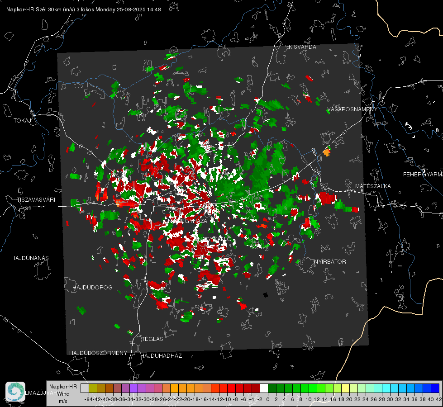Pick the cyan swatch between 28 and 30
Viewport: 443px width, 407px height.
coord(386,388)
